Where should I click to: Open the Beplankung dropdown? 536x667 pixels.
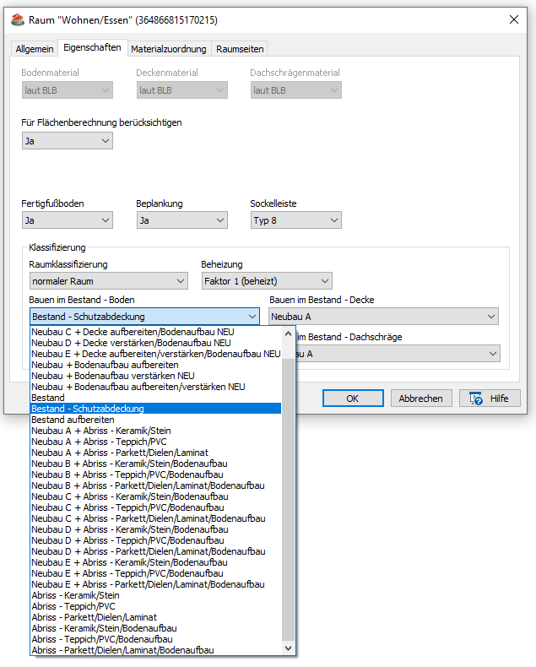click(181, 220)
